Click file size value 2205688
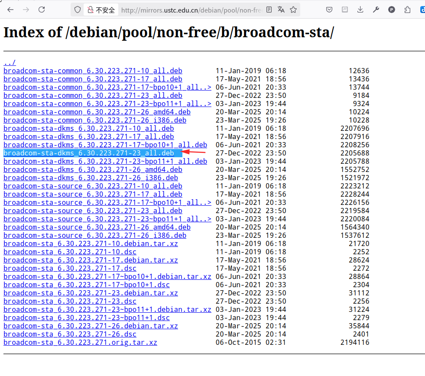The image size is (425, 376). [355, 153]
